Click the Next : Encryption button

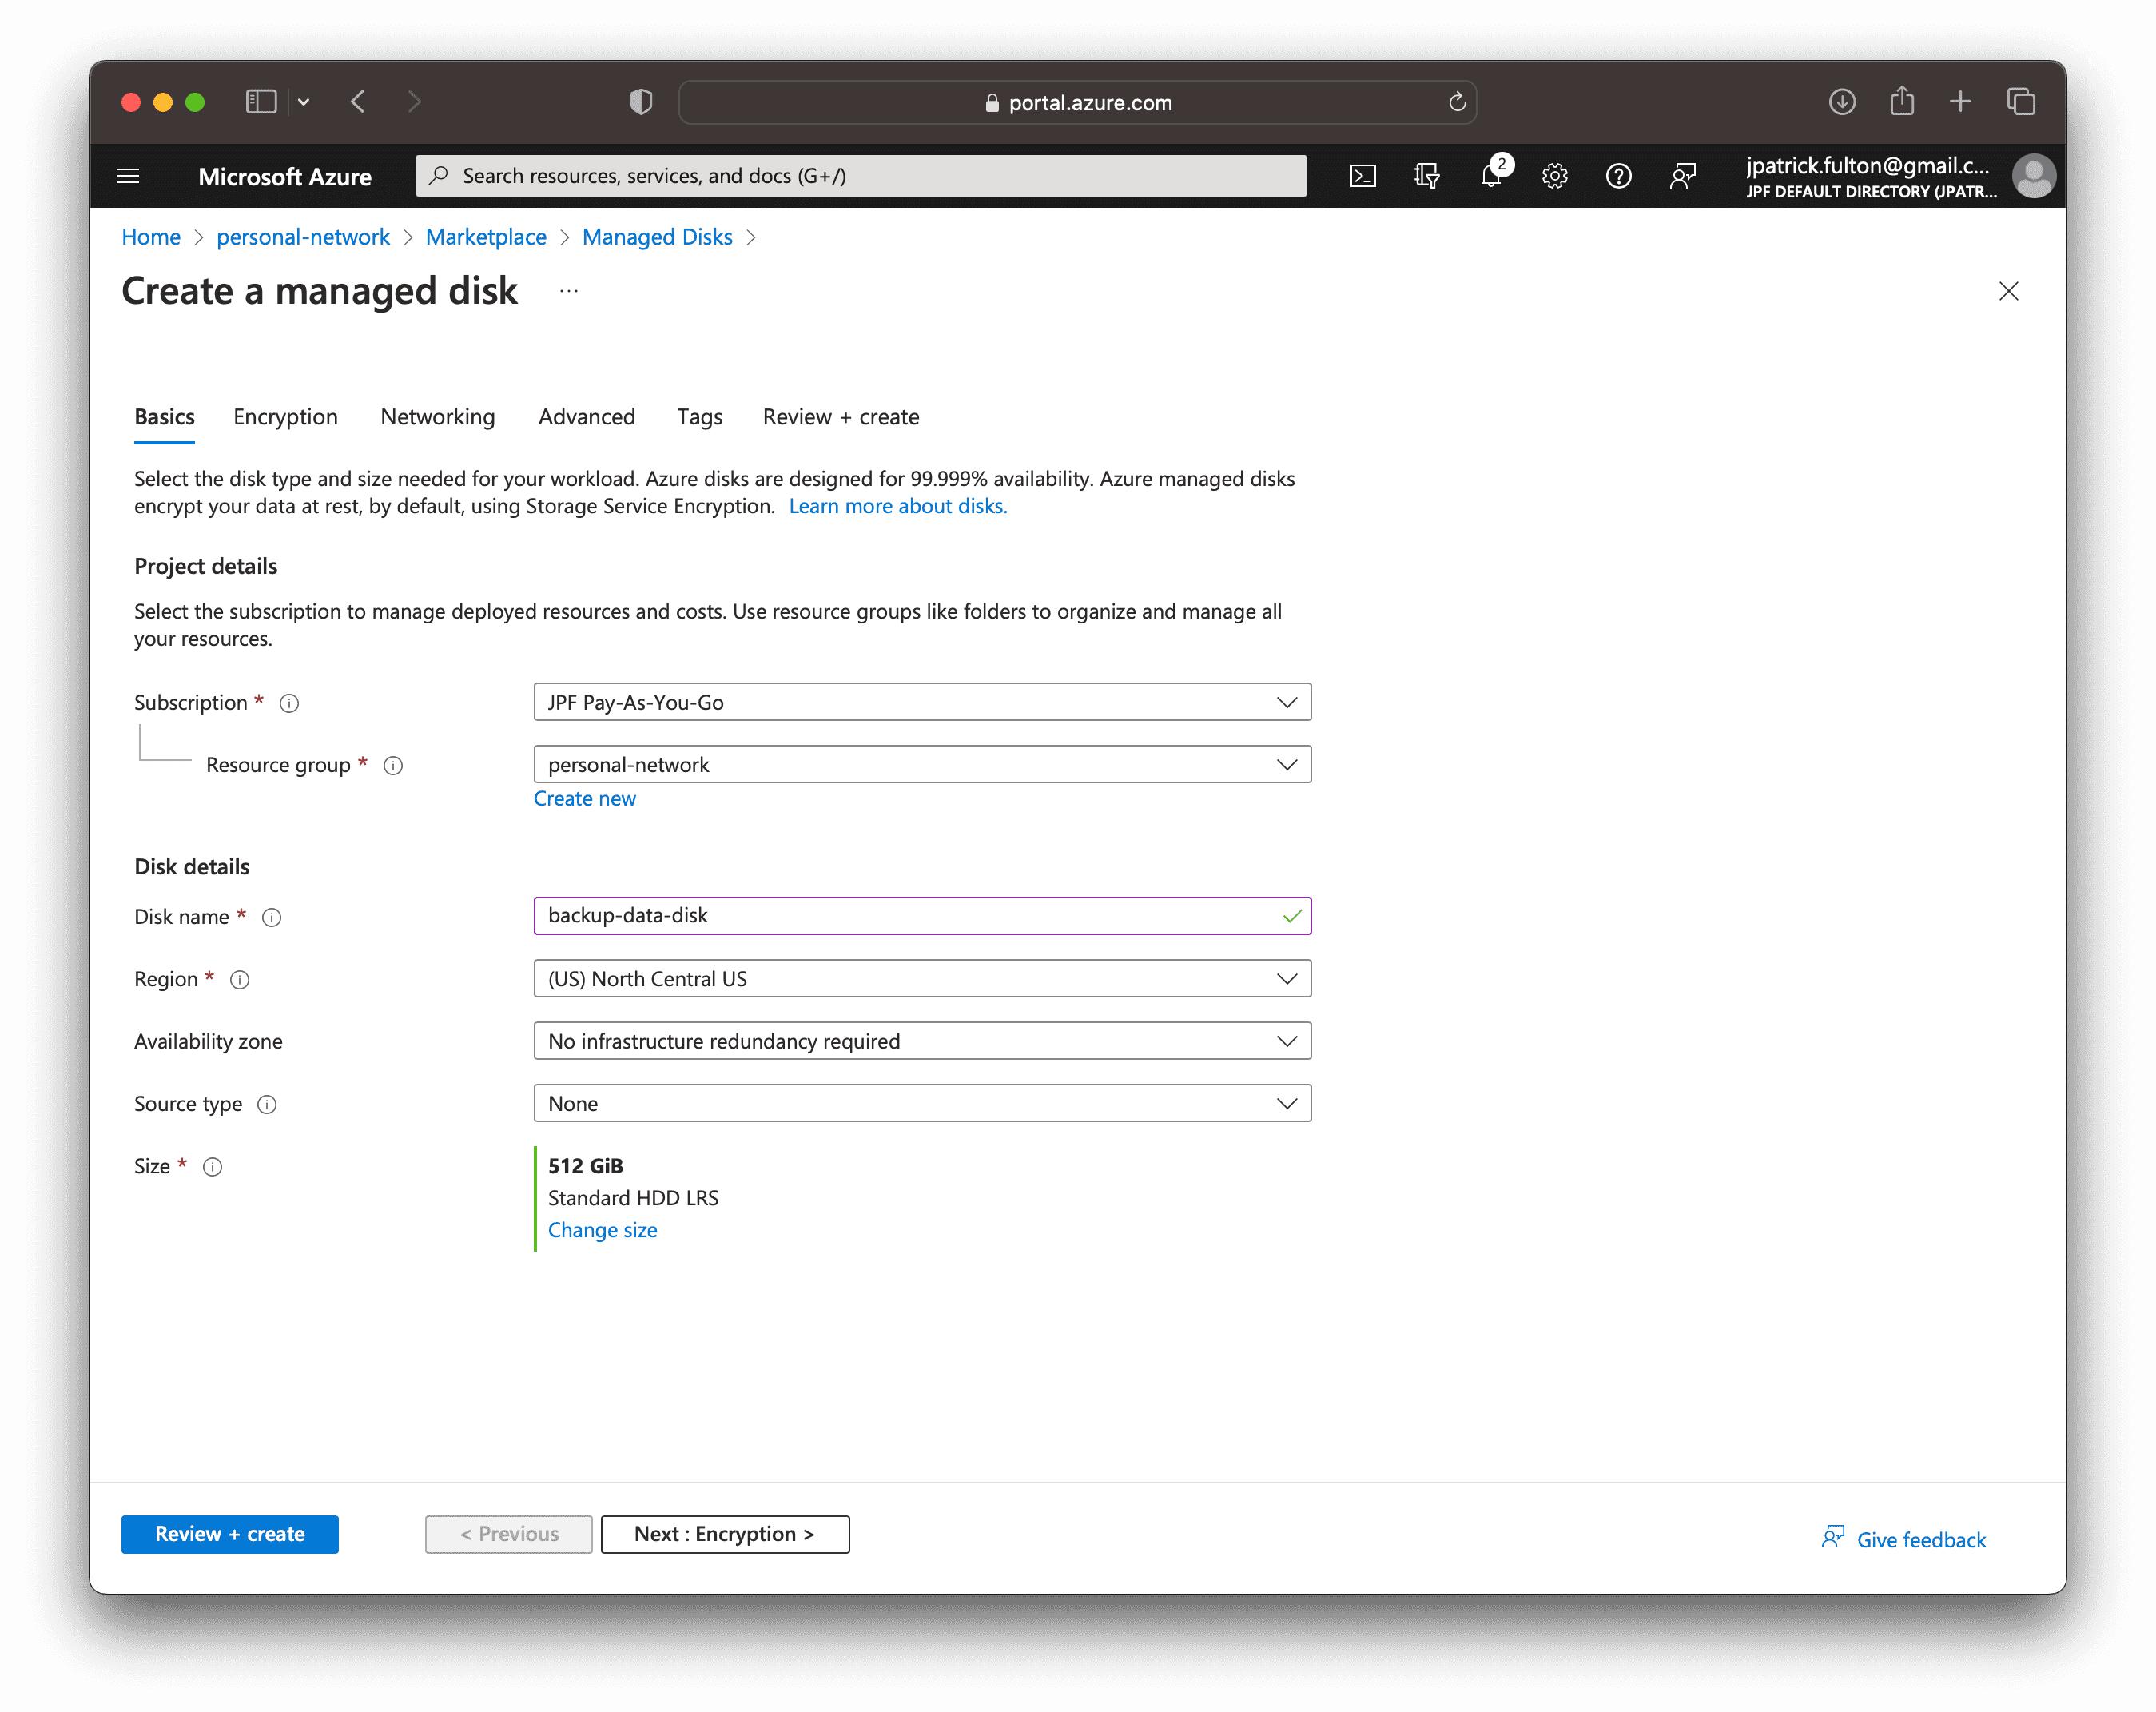[725, 1534]
